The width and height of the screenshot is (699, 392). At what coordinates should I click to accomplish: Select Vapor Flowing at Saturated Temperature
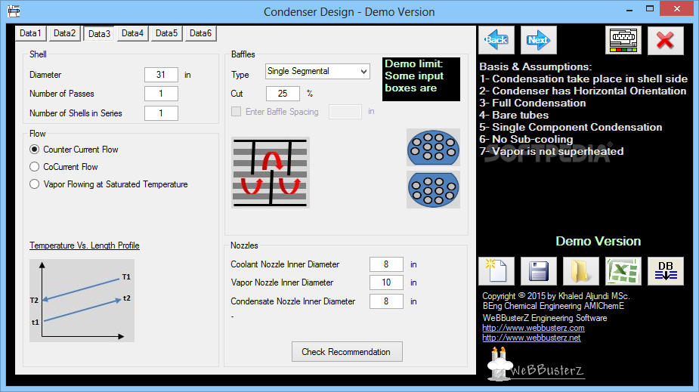click(x=109, y=184)
